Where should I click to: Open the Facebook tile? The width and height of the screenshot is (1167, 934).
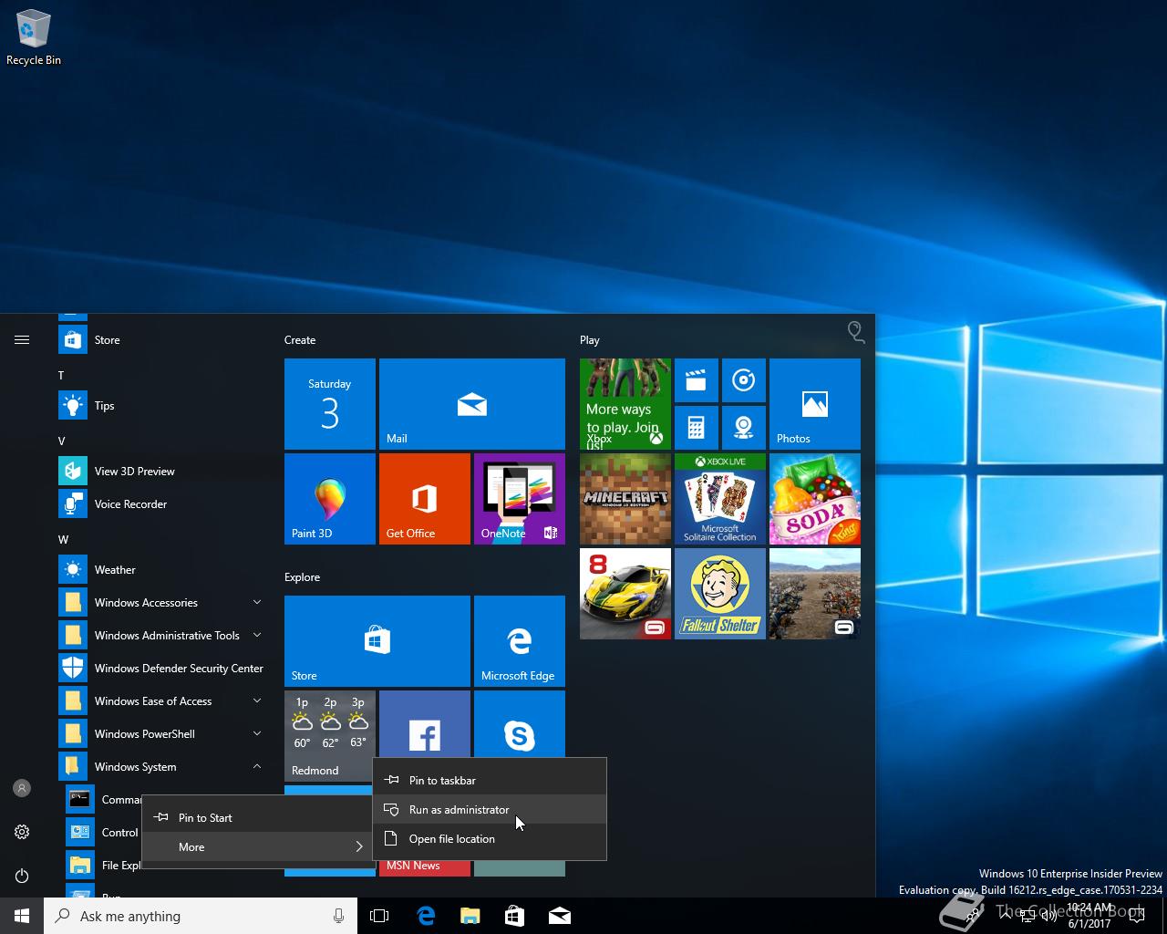point(425,724)
